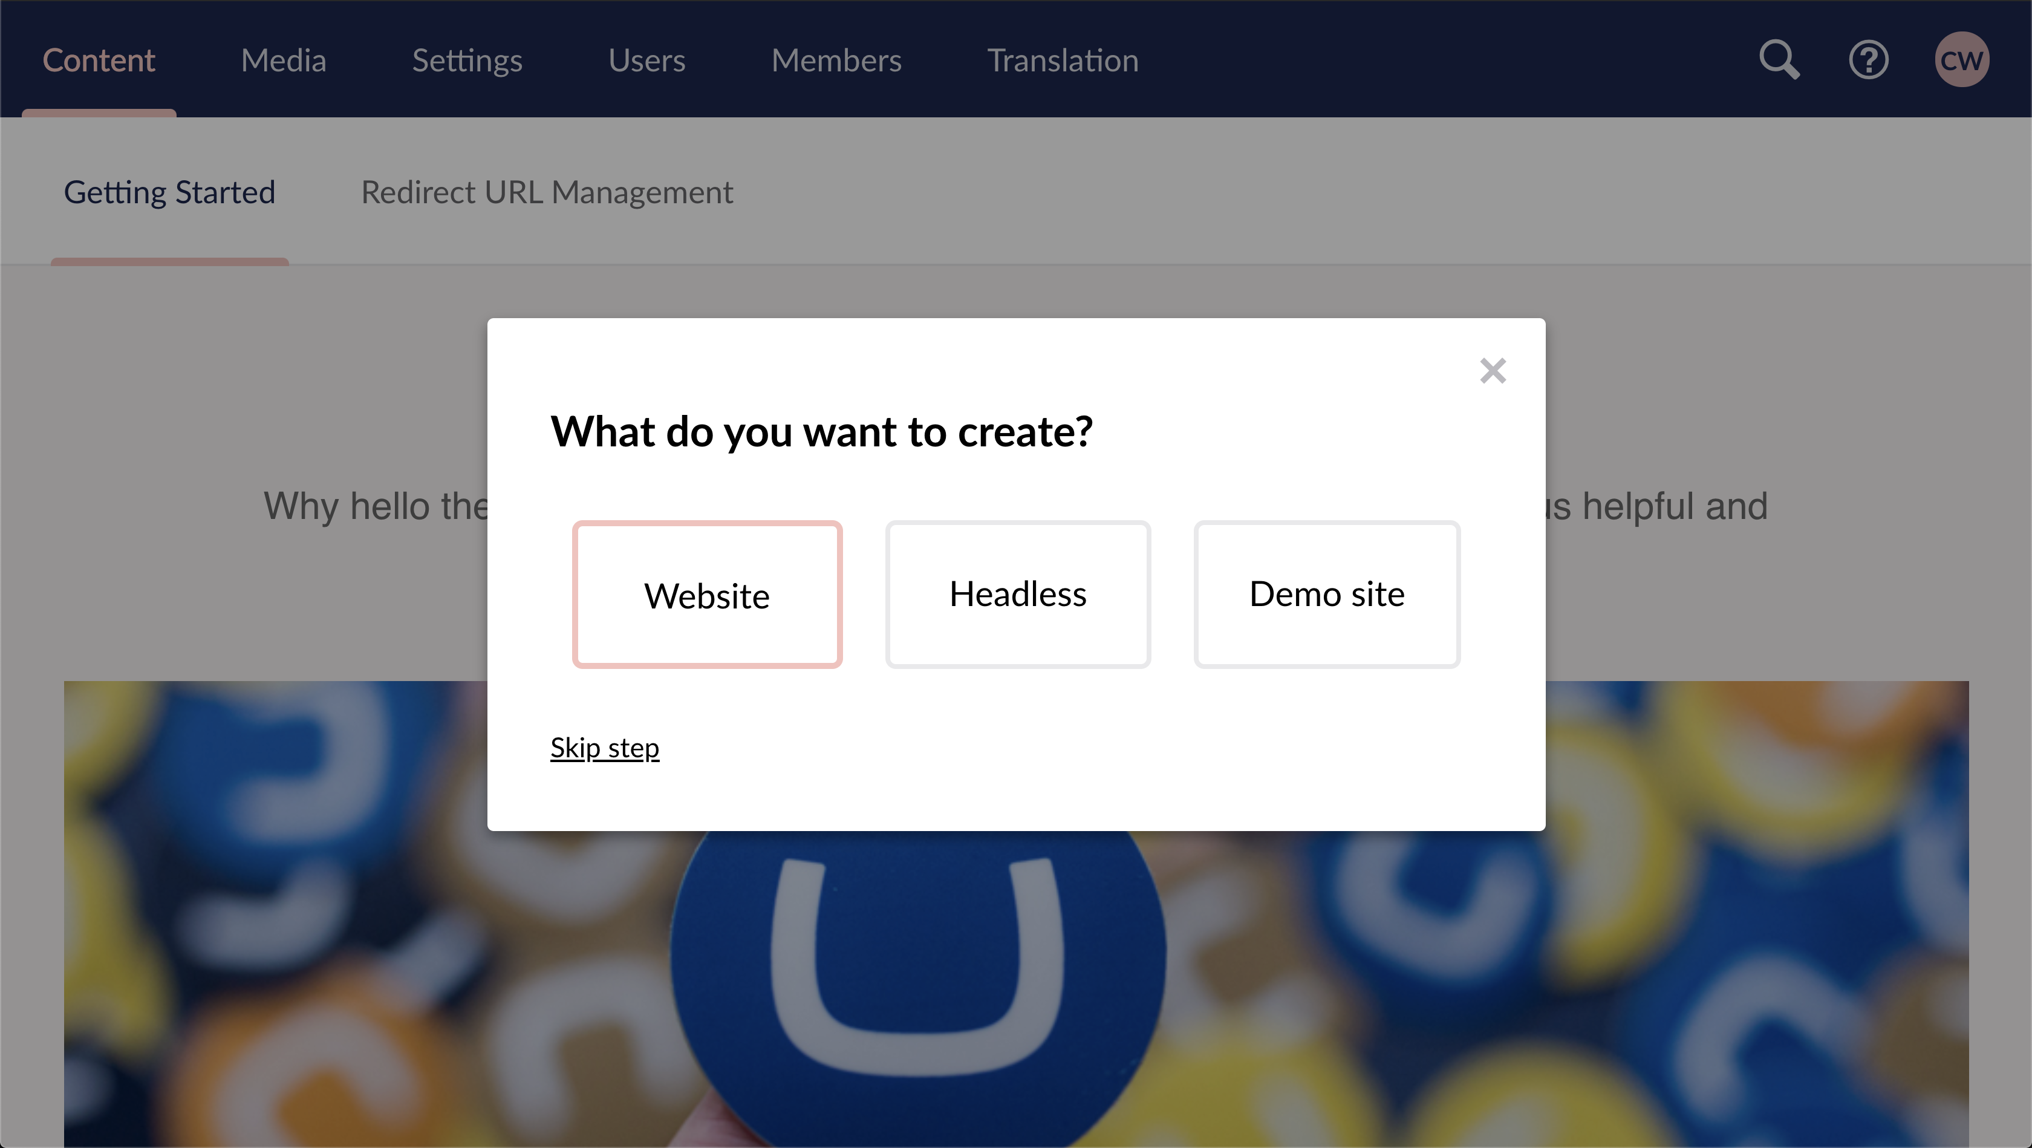Viewport: 2032px width, 1148px height.
Task: Click the Skip step link
Action: click(604, 748)
